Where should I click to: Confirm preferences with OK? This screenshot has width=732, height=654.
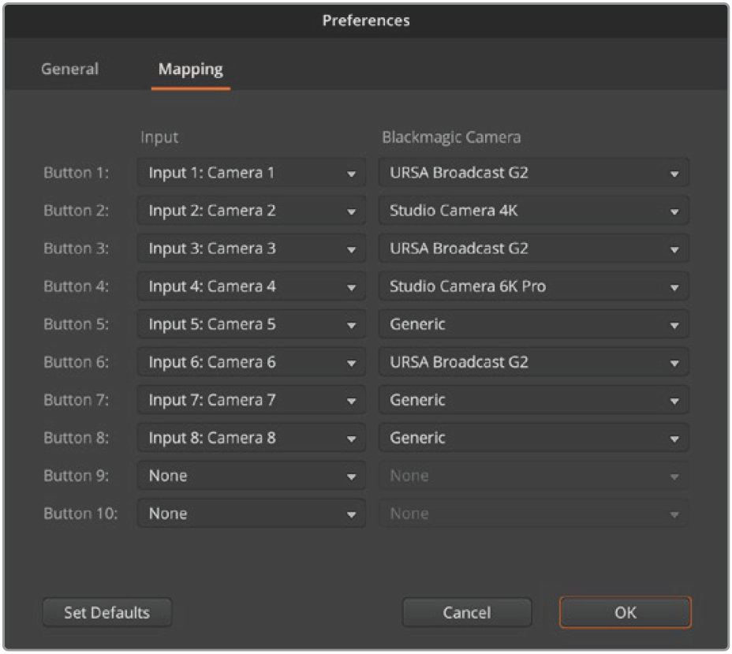point(625,612)
